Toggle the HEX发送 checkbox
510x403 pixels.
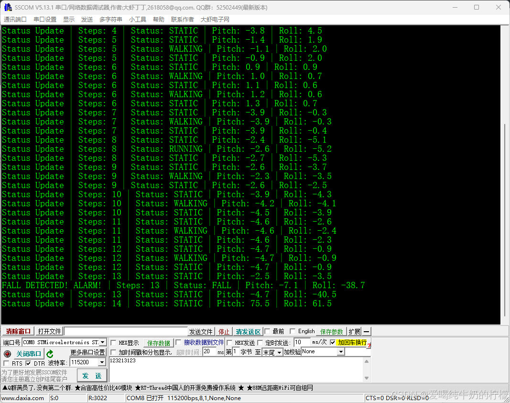coord(229,343)
